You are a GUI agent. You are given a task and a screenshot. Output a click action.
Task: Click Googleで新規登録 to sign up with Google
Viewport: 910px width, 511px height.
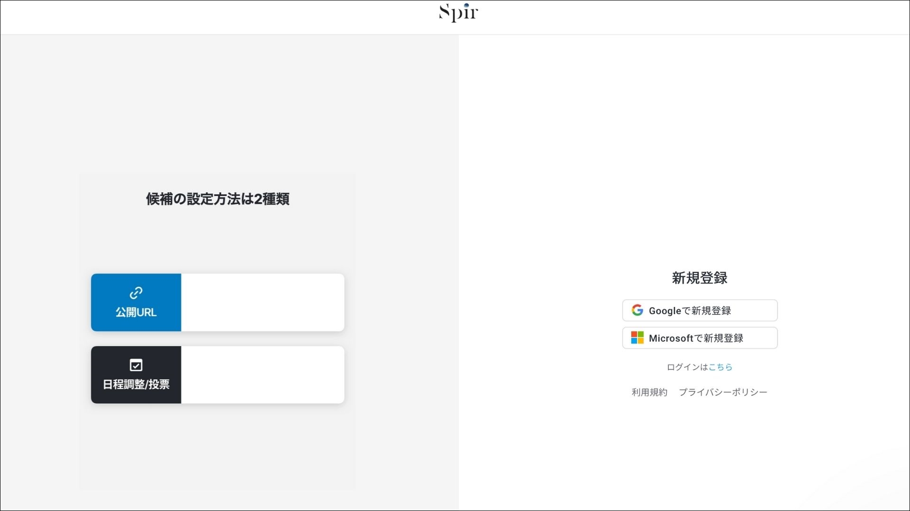700,310
